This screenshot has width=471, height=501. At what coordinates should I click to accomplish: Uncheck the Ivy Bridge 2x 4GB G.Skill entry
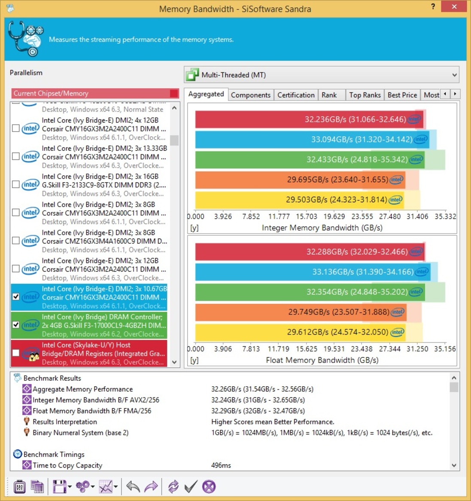click(x=16, y=325)
